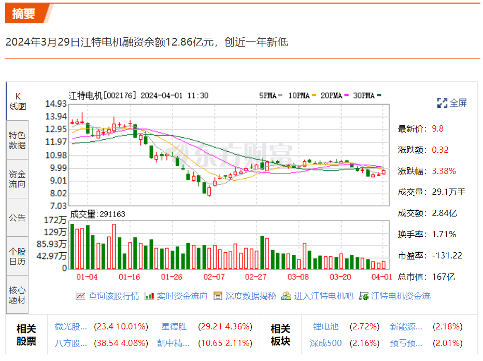483x361 pixels.
Task: Click the 01-26 date marker
Action: (172, 277)
